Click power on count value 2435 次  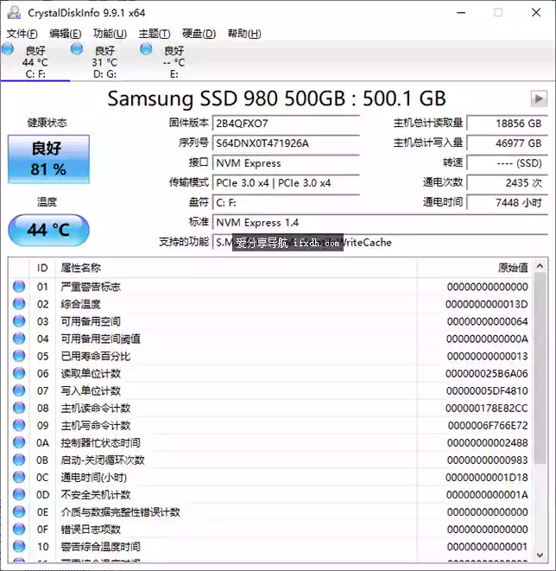pos(508,183)
